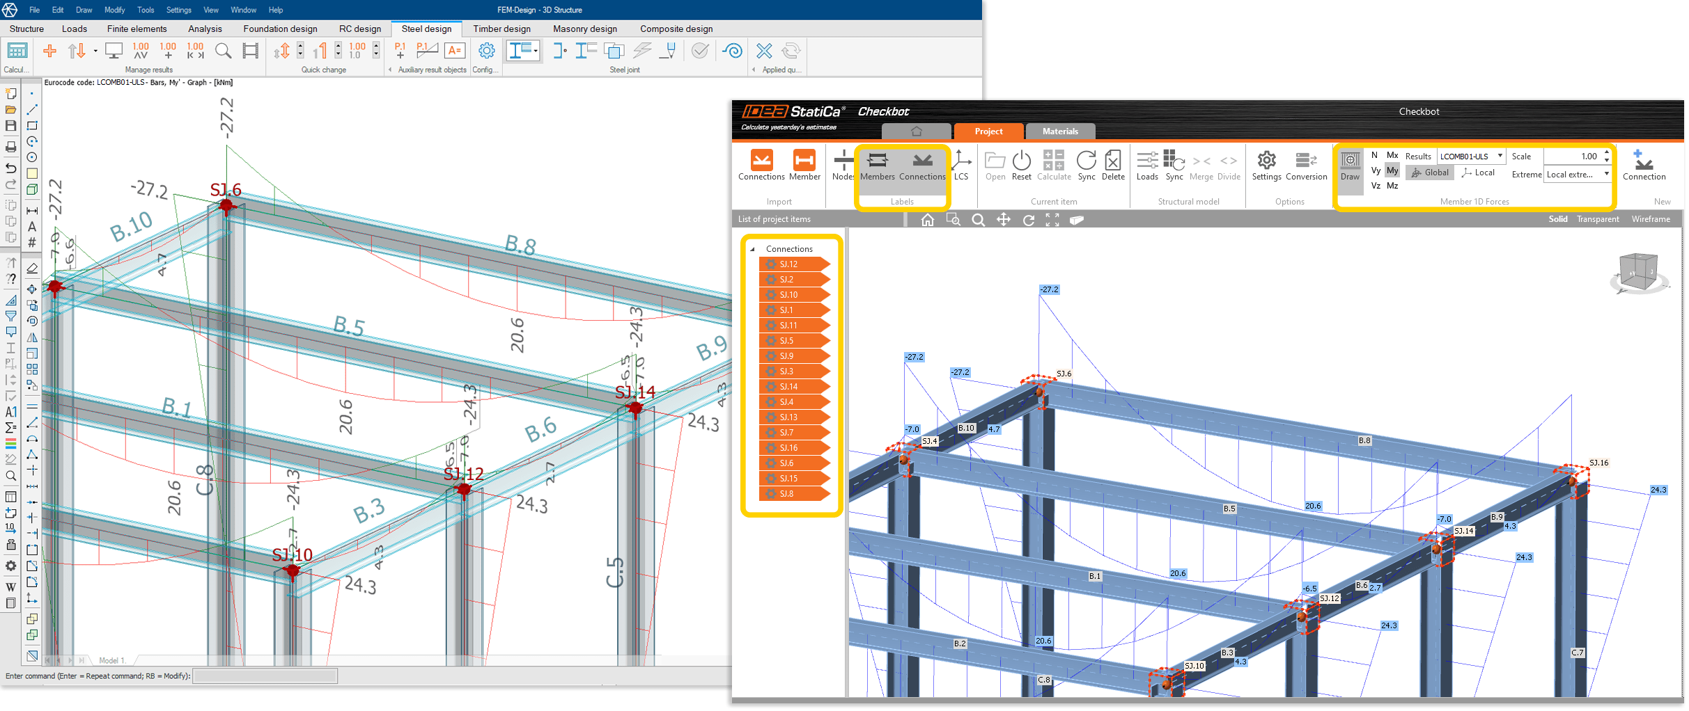Click Delete icon in Checkbot ribbon
This screenshot has width=1689, height=711.
pyautogui.click(x=1113, y=161)
